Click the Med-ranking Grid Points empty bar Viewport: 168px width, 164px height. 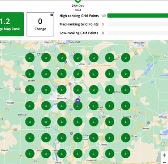click(x=138, y=24)
